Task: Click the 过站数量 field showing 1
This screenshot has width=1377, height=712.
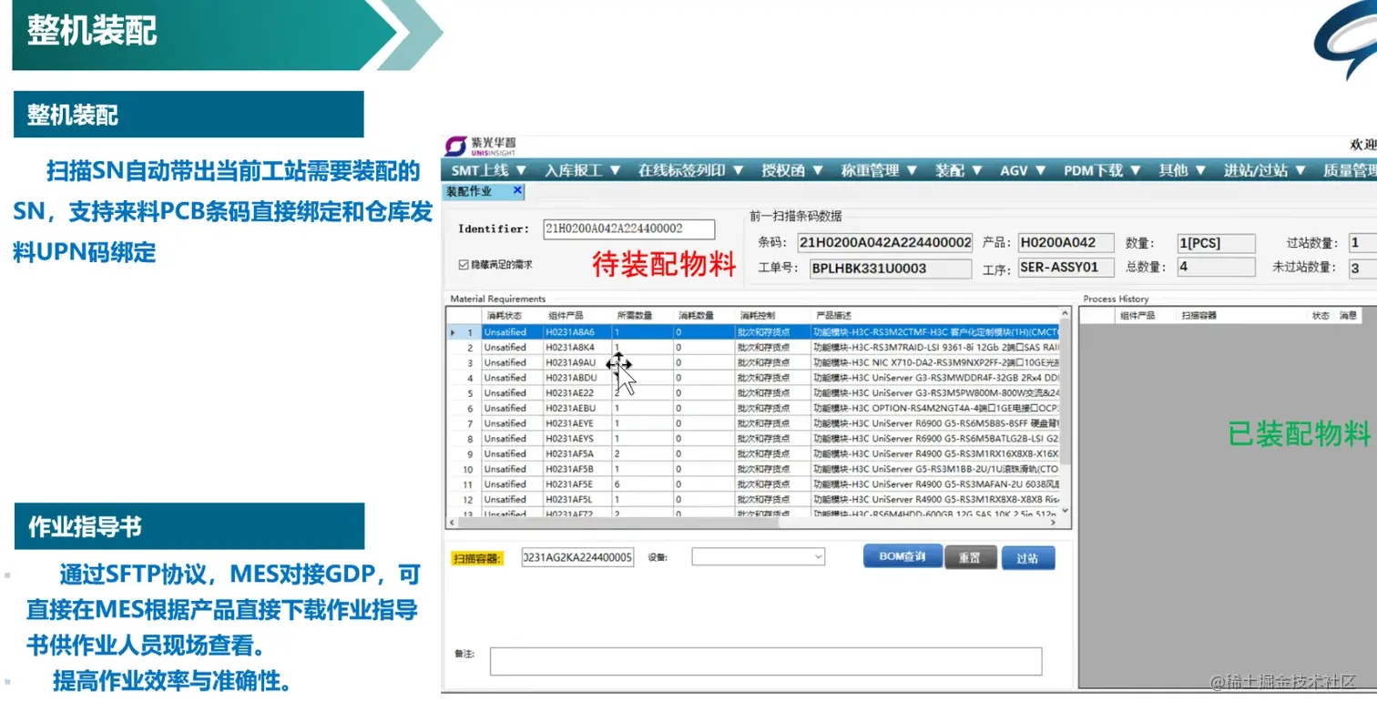Action: pos(1362,243)
